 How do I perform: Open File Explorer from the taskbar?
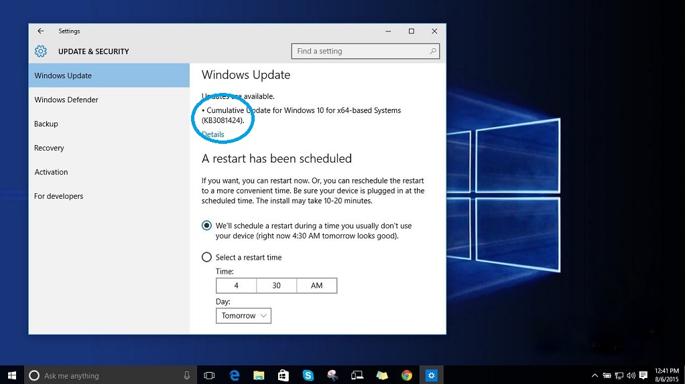point(259,375)
